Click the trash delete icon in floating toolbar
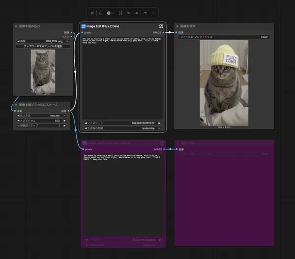 [92, 13]
